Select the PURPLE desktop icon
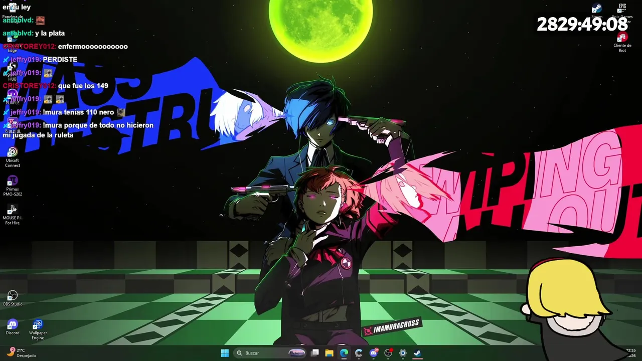 coord(13,97)
